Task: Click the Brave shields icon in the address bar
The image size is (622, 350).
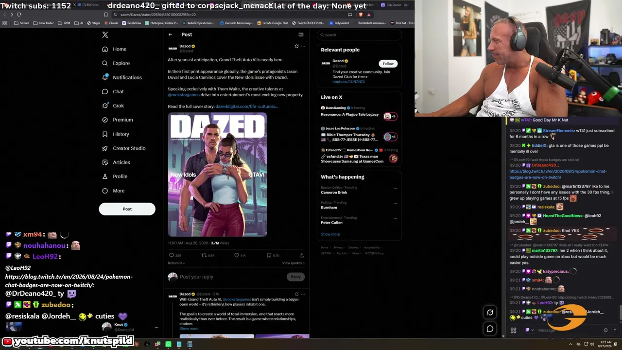Action: (x=361, y=15)
